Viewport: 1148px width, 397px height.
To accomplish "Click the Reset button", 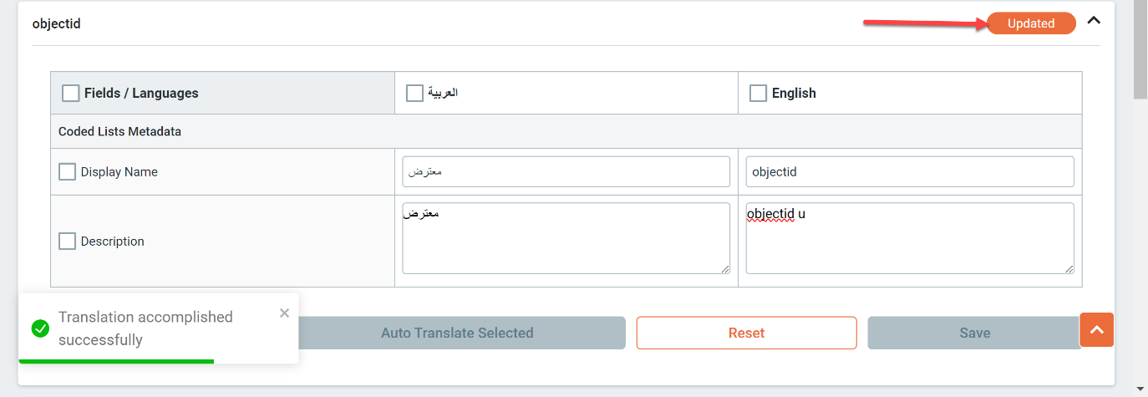I will point(746,333).
